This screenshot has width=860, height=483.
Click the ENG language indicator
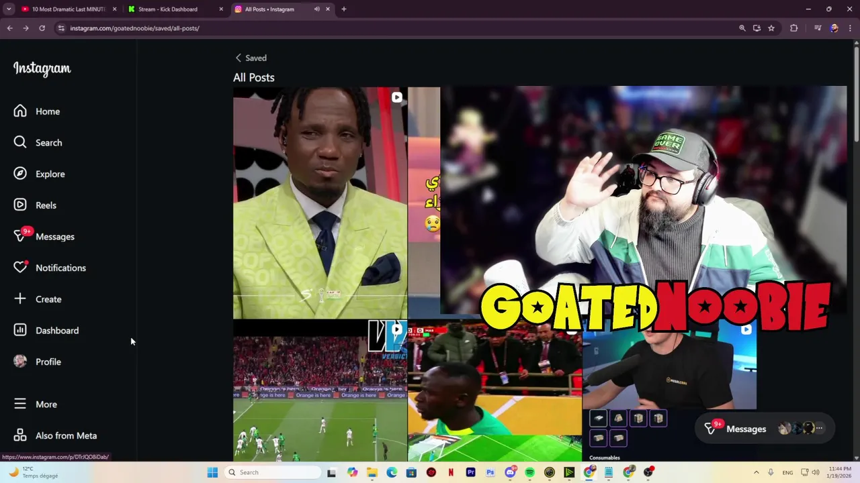(787, 472)
